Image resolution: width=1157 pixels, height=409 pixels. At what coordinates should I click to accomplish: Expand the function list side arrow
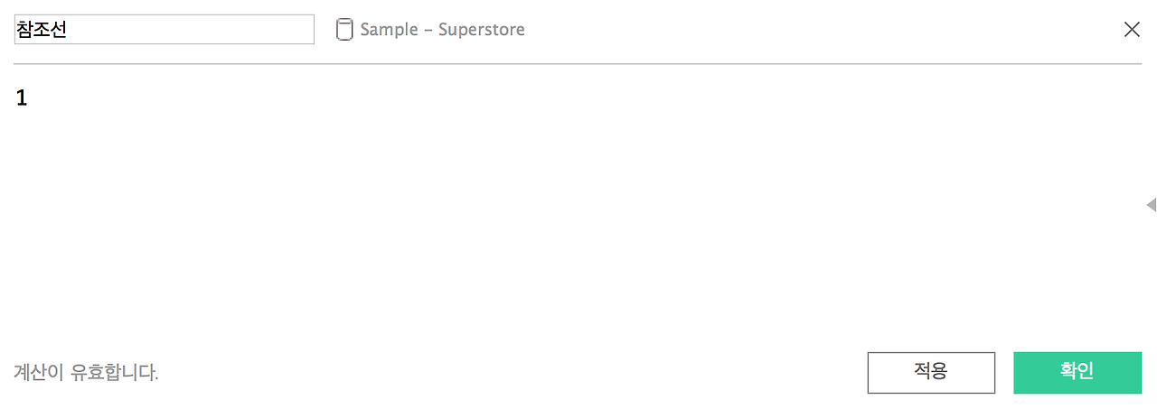pos(1151,205)
